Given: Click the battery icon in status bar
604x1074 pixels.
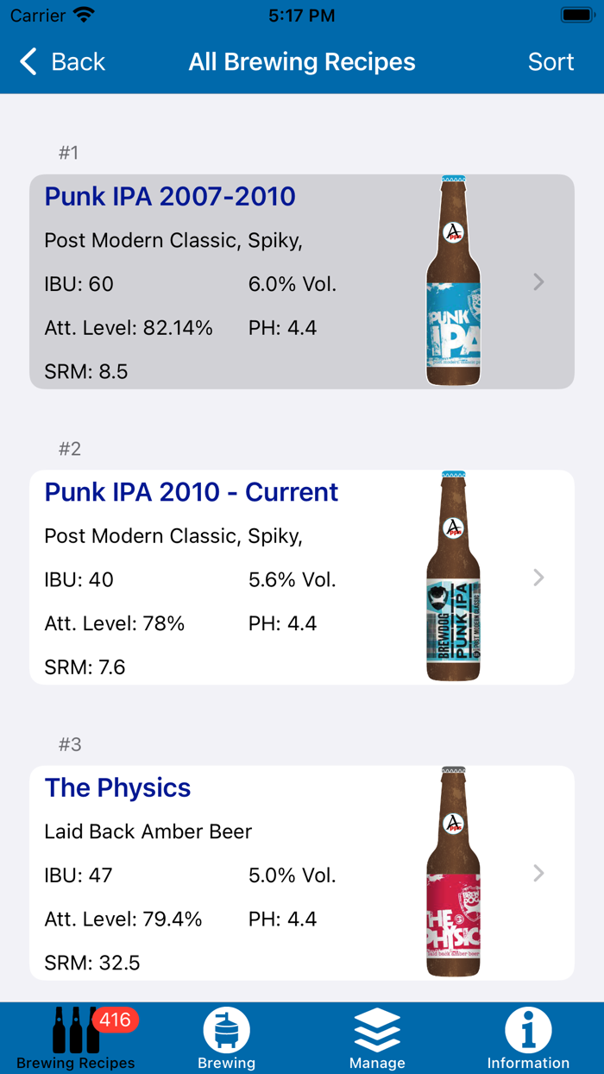Looking at the screenshot, I should click(x=570, y=14).
